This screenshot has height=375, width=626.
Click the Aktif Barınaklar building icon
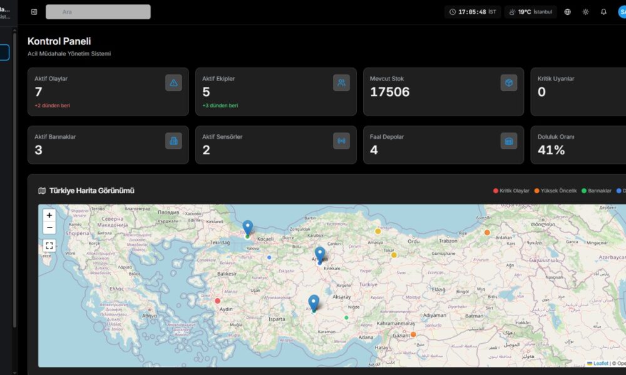(x=173, y=141)
